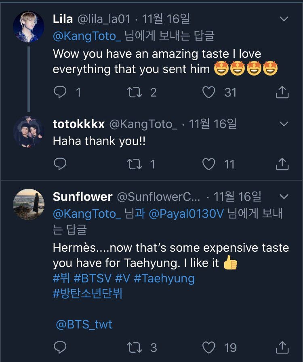Open the #Taehyung hashtag link
Viewport: 303px width, 362px height.
tap(164, 279)
